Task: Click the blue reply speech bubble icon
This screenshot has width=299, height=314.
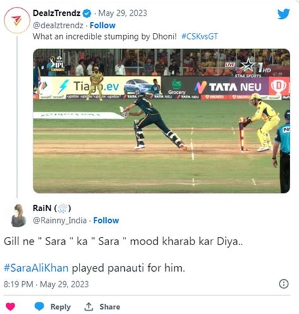Action: pyautogui.click(x=39, y=306)
